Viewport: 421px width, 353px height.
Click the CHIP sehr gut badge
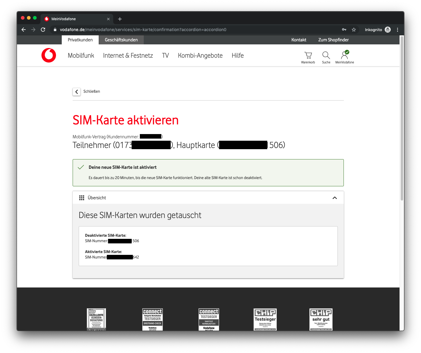[321, 319]
